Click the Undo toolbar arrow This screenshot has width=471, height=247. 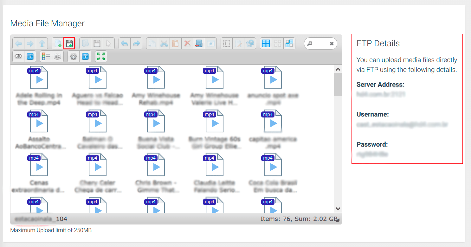pyautogui.click(x=125, y=43)
